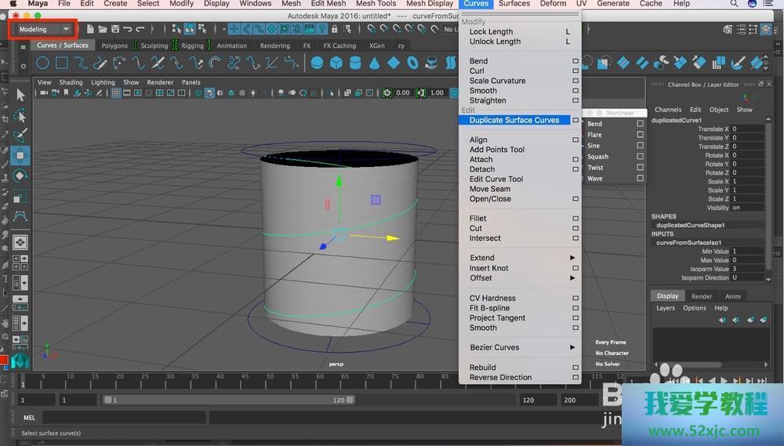Screen dimensions: 784x446
Task: Click the NURBS square shelf icon
Action: click(x=62, y=63)
